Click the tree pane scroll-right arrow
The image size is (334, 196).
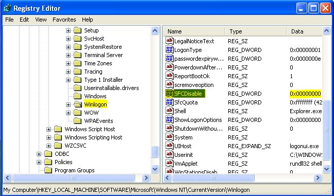146,177
